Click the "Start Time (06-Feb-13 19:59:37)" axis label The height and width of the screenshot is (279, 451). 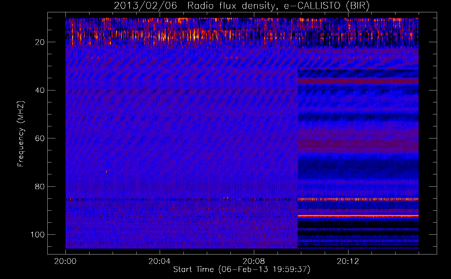tap(242, 269)
